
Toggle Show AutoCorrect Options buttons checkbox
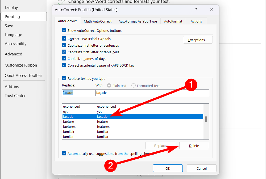[64, 30]
